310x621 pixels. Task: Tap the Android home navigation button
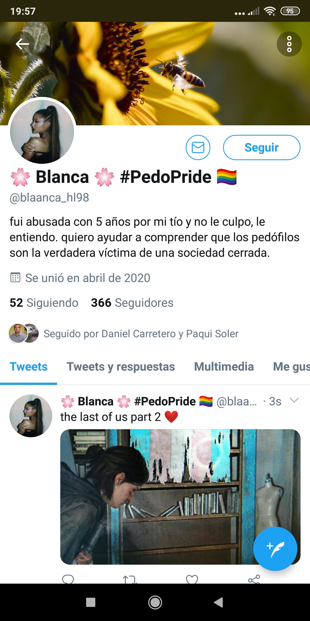pyautogui.click(x=155, y=602)
